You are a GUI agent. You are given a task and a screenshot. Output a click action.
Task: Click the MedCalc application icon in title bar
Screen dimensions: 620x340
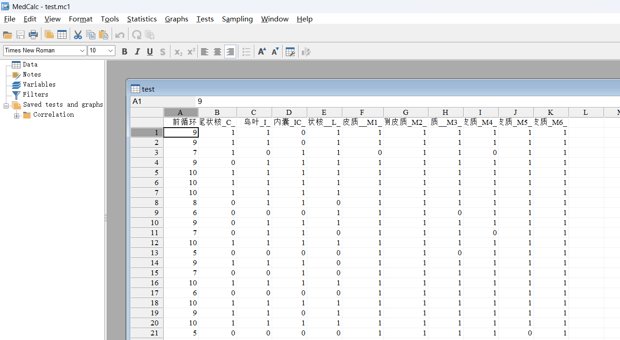[5, 6]
